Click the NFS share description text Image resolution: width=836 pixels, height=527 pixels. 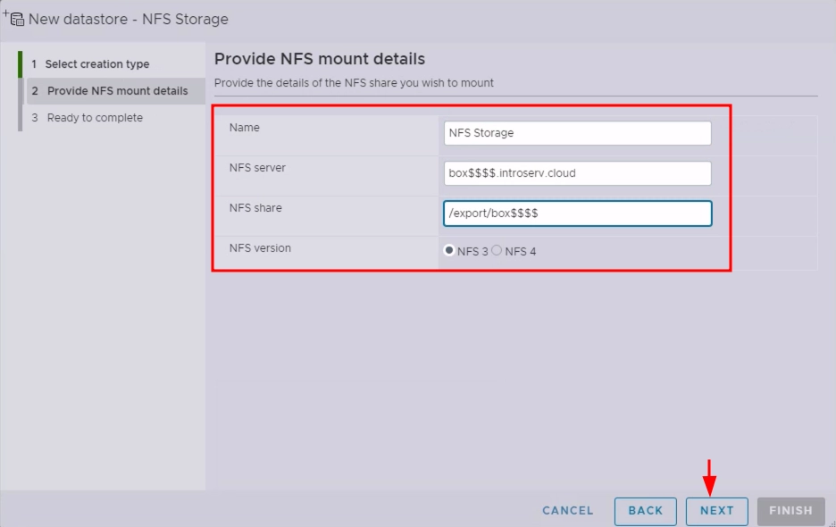tap(354, 83)
